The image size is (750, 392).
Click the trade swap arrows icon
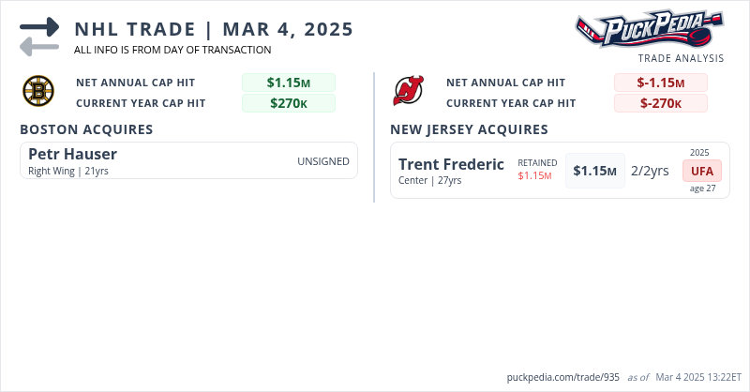tap(38, 37)
